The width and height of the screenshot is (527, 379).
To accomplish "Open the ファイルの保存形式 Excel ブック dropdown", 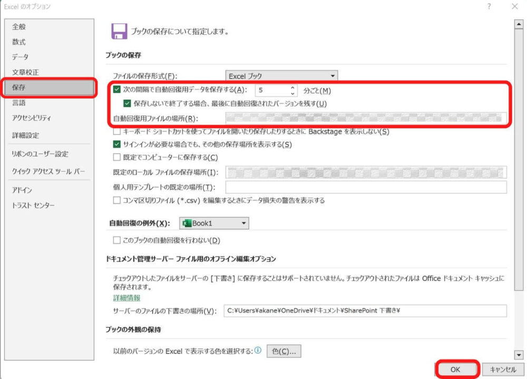I will pyautogui.click(x=281, y=76).
